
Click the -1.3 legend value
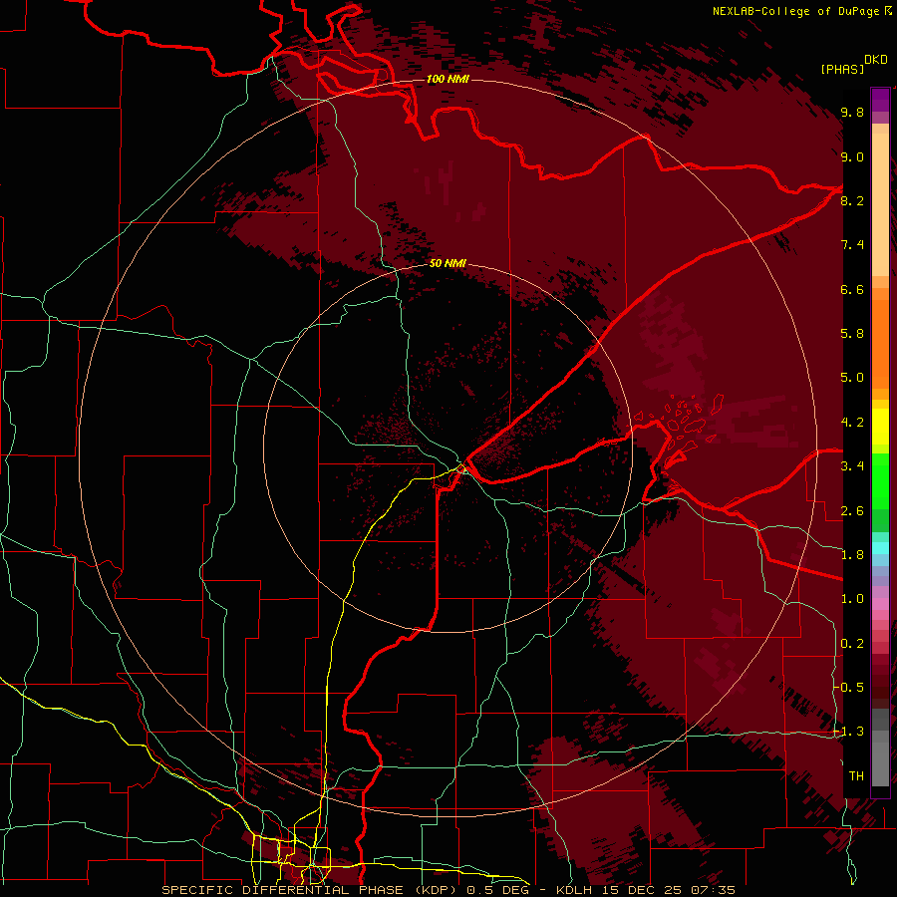pos(848,732)
